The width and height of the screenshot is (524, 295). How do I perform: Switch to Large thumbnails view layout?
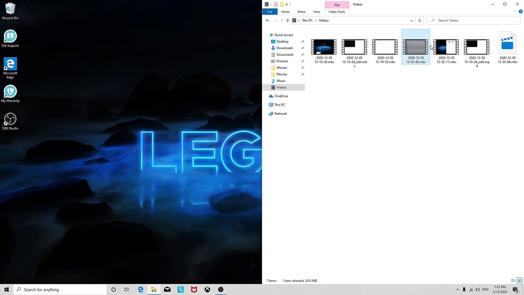tap(519, 281)
